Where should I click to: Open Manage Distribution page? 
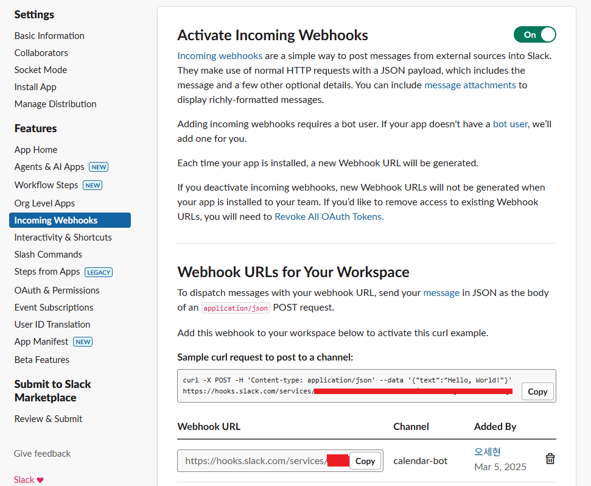tap(55, 104)
